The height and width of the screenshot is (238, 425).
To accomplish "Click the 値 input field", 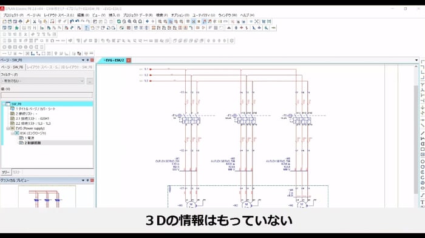I will pos(47,95).
